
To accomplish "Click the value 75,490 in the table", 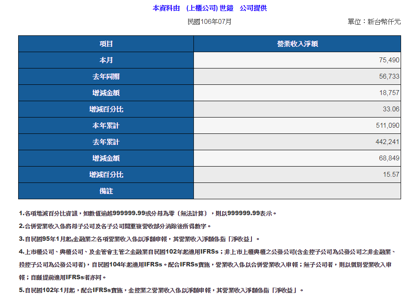I will [389, 60].
